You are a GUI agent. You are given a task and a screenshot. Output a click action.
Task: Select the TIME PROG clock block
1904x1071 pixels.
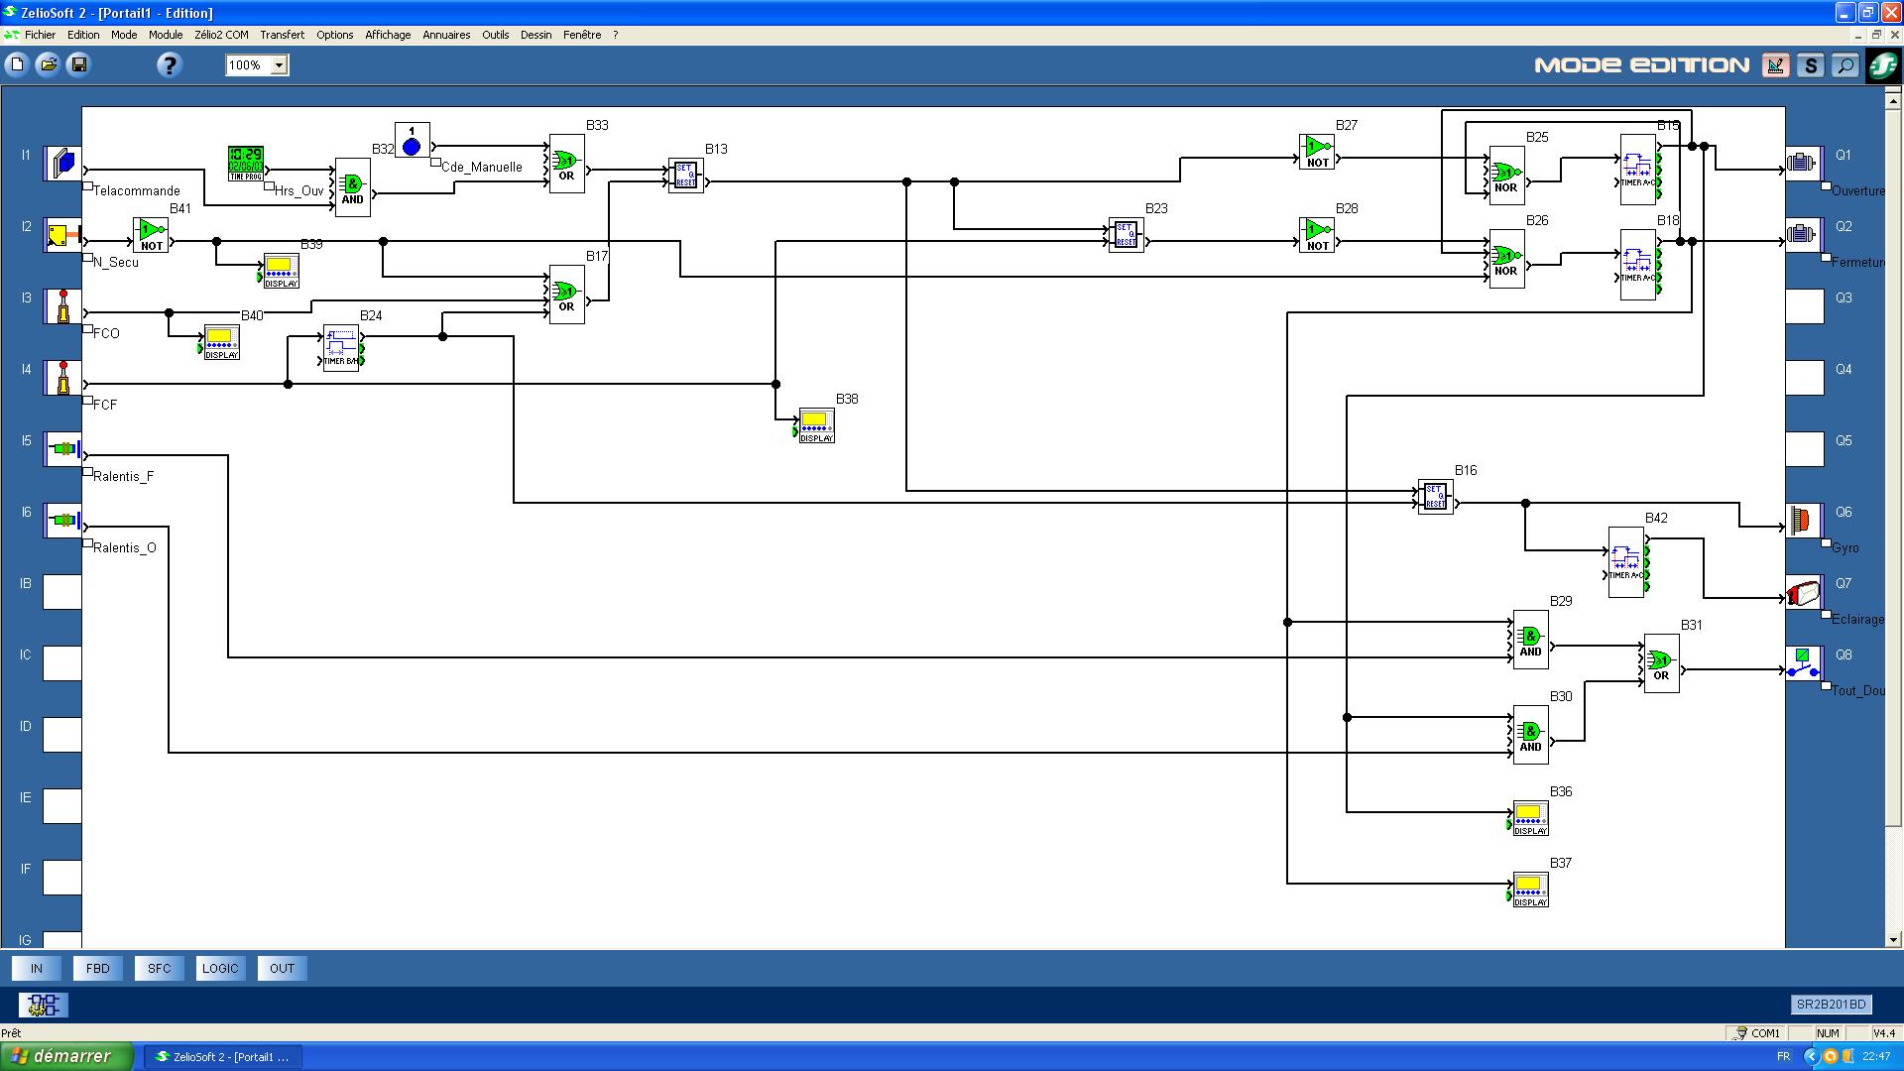coord(246,164)
